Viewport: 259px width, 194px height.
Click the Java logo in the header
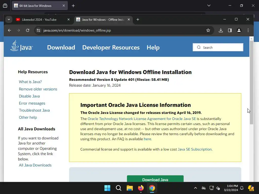(x=22, y=46)
